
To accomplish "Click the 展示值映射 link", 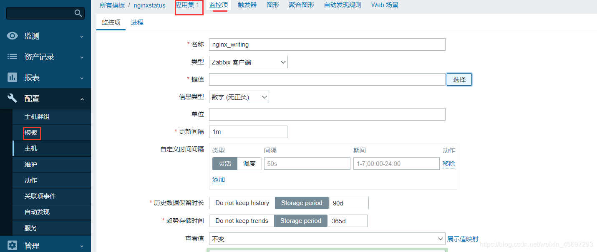I will pyautogui.click(x=463, y=239).
